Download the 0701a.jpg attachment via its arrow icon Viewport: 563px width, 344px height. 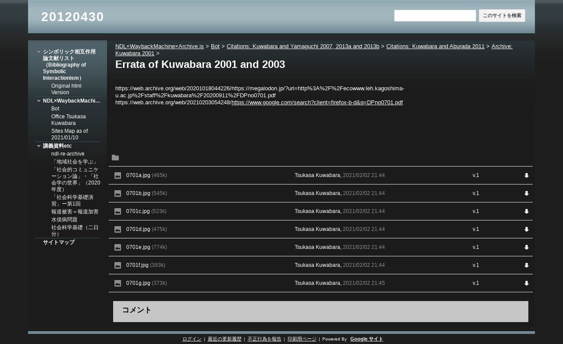527,176
